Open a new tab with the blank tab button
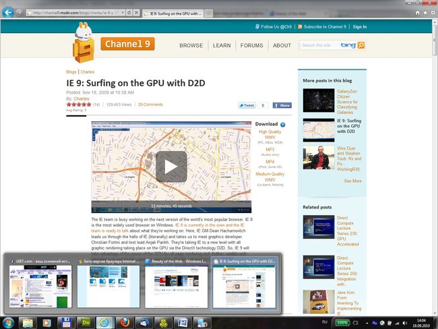The image size is (438, 329). [208, 13]
